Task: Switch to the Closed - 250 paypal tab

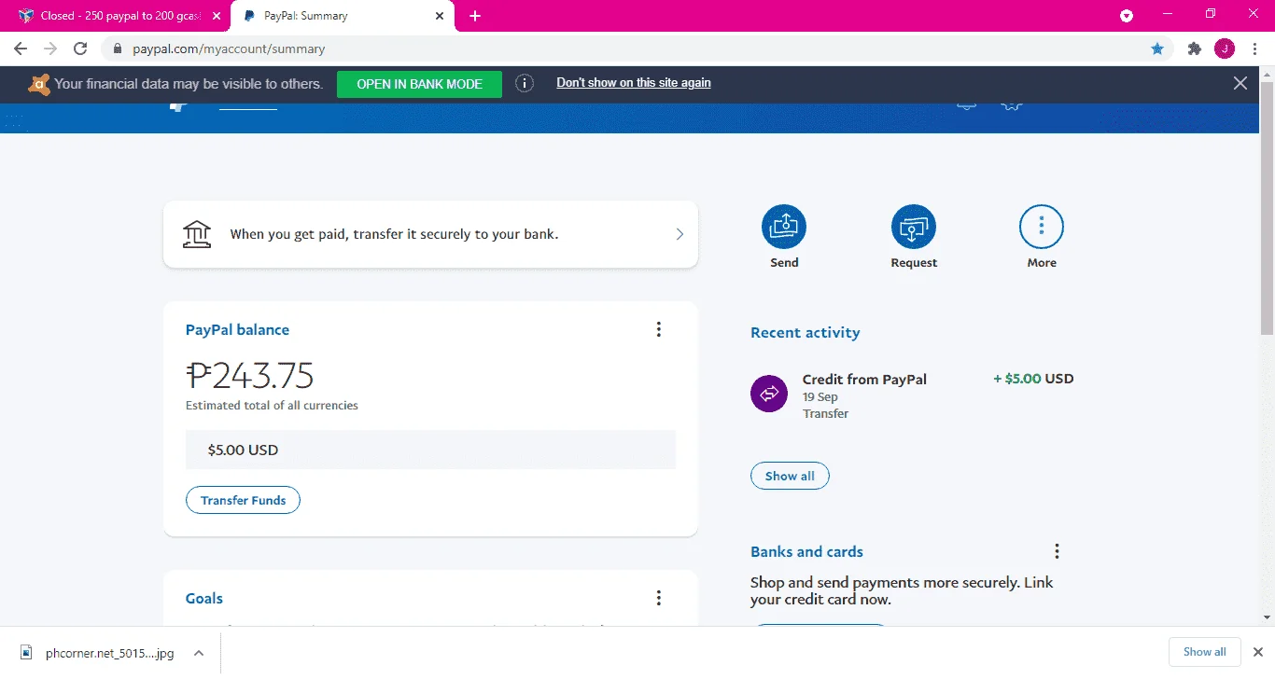Action: click(116, 16)
